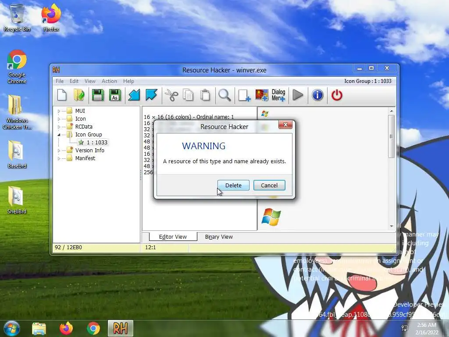Open the ShellBrd desktop folder
The height and width of the screenshot is (337, 449).
click(x=17, y=200)
